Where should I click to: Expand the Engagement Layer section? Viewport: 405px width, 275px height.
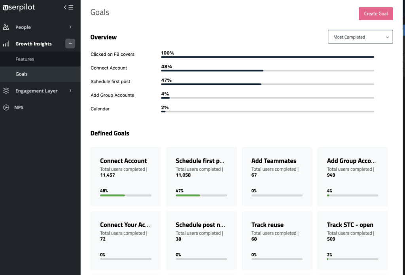(71, 90)
